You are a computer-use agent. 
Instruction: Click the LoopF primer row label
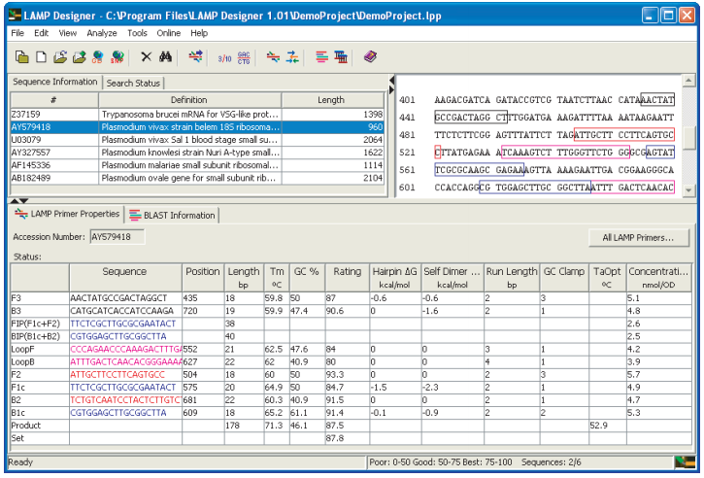point(40,349)
